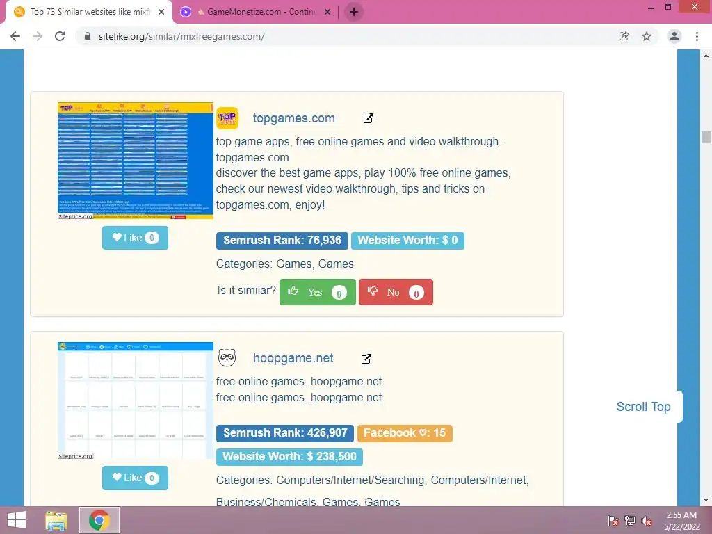Open the Windows Start menu

[17, 520]
